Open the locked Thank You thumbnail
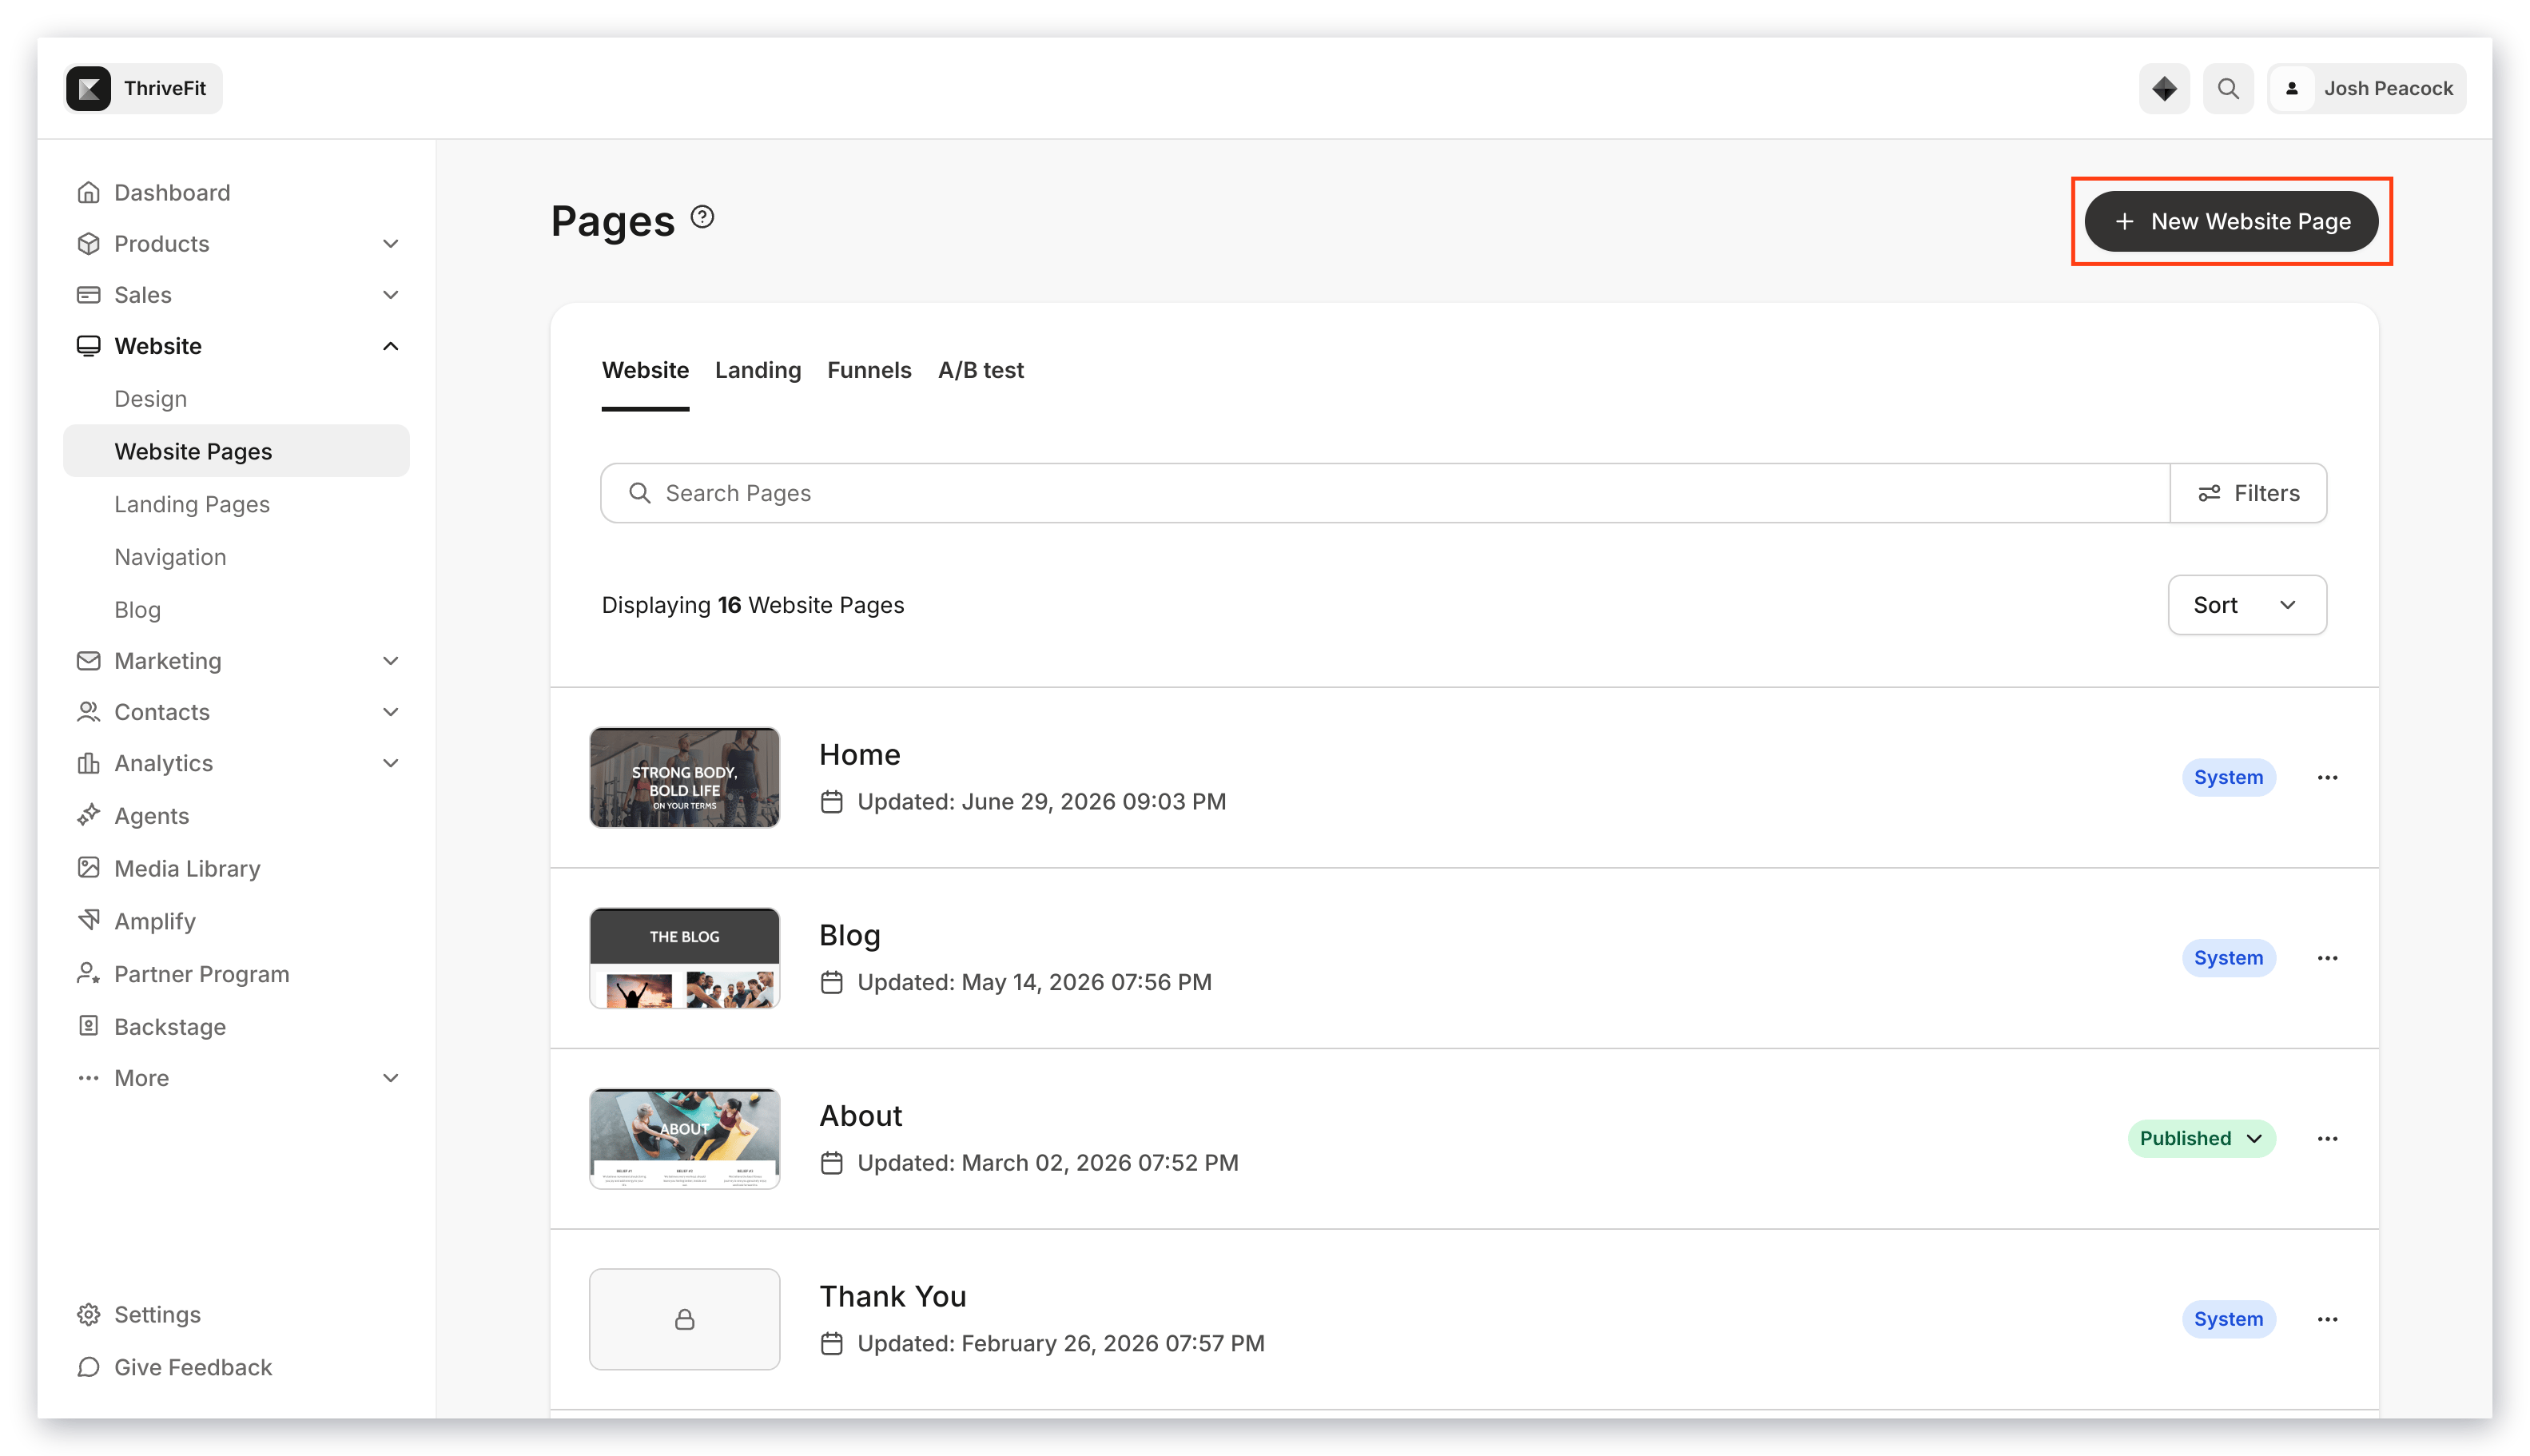 click(x=684, y=1319)
